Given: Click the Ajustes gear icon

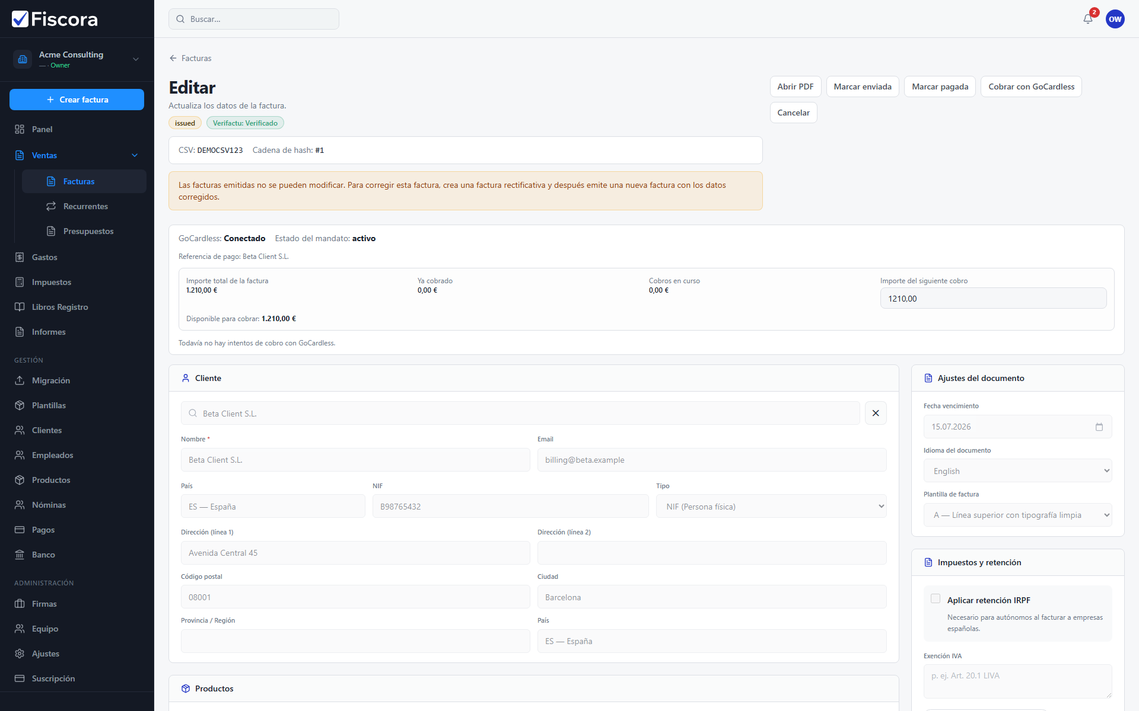Looking at the screenshot, I should tap(20, 654).
